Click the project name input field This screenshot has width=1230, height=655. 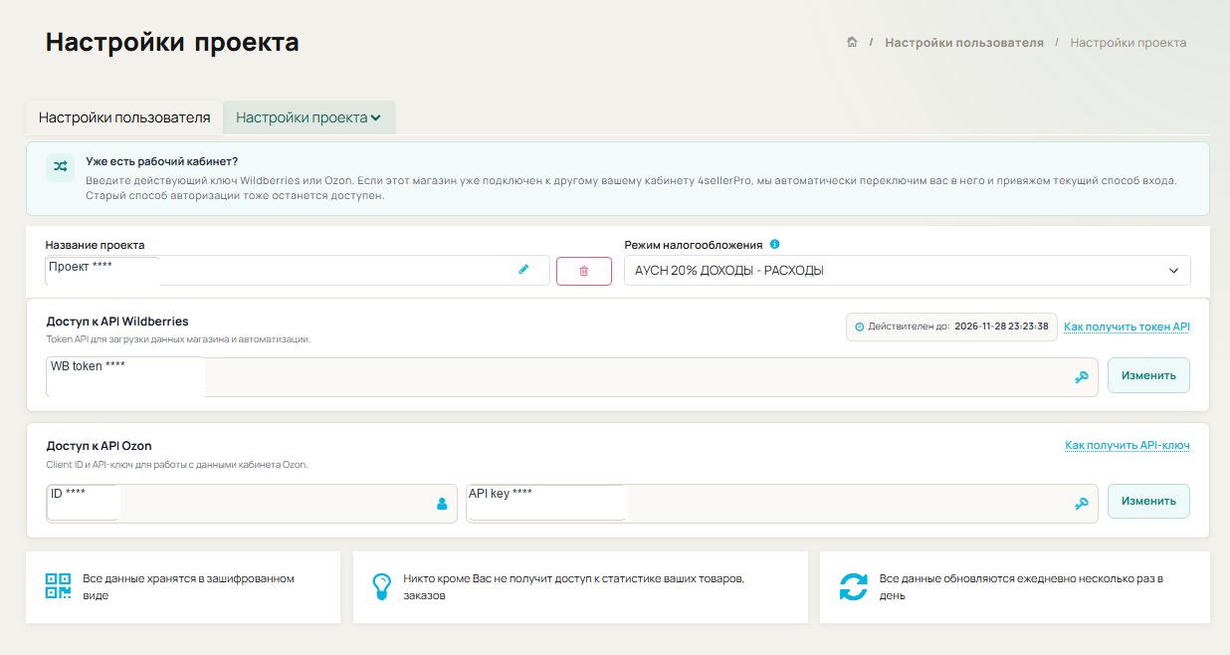[298, 271]
